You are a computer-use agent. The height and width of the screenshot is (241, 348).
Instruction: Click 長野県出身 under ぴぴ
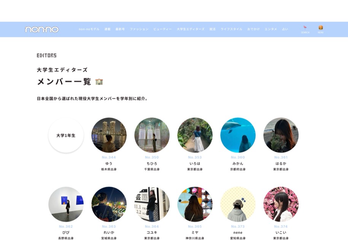tap(66, 238)
